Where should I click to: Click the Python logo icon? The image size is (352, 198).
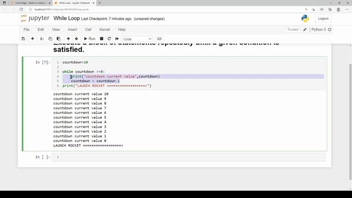(305, 18)
